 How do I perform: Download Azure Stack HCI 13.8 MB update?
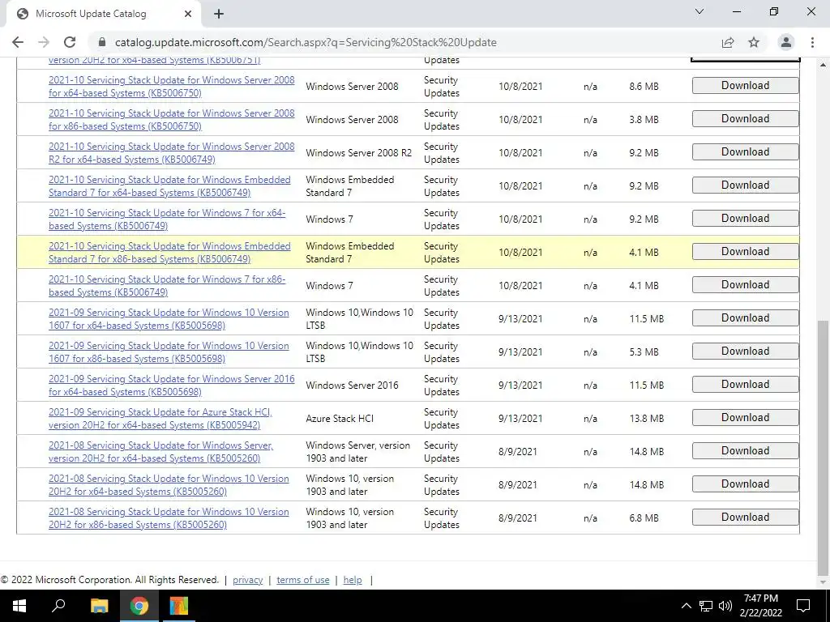pyautogui.click(x=746, y=418)
